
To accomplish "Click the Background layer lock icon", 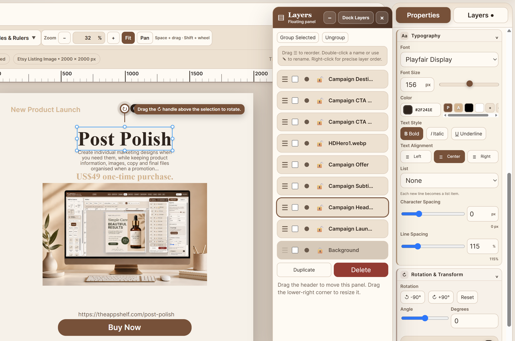I will (320, 250).
